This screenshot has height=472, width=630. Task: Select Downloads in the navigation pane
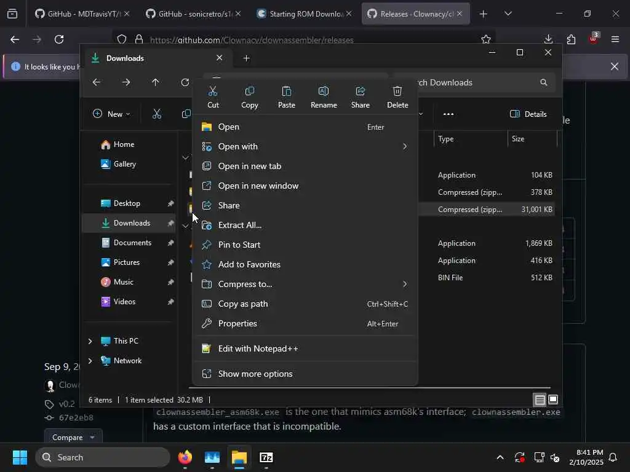click(x=130, y=223)
